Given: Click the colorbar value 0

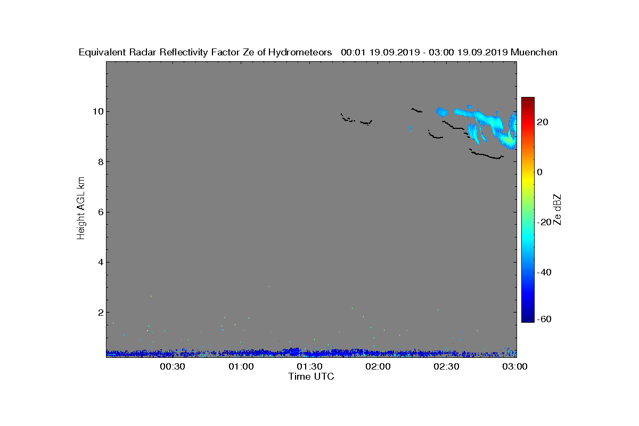Looking at the screenshot, I should (540, 172).
